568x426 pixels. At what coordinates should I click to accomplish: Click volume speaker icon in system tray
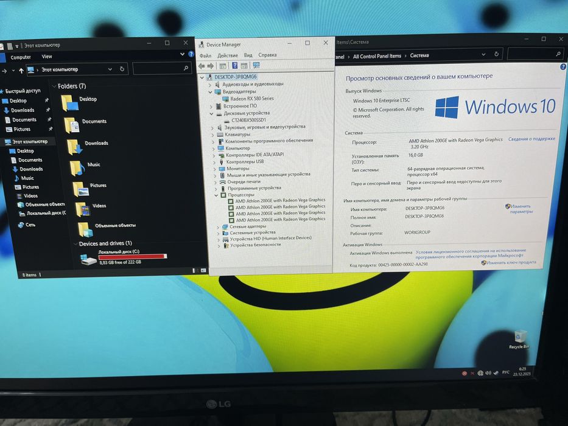[x=488, y=373]
